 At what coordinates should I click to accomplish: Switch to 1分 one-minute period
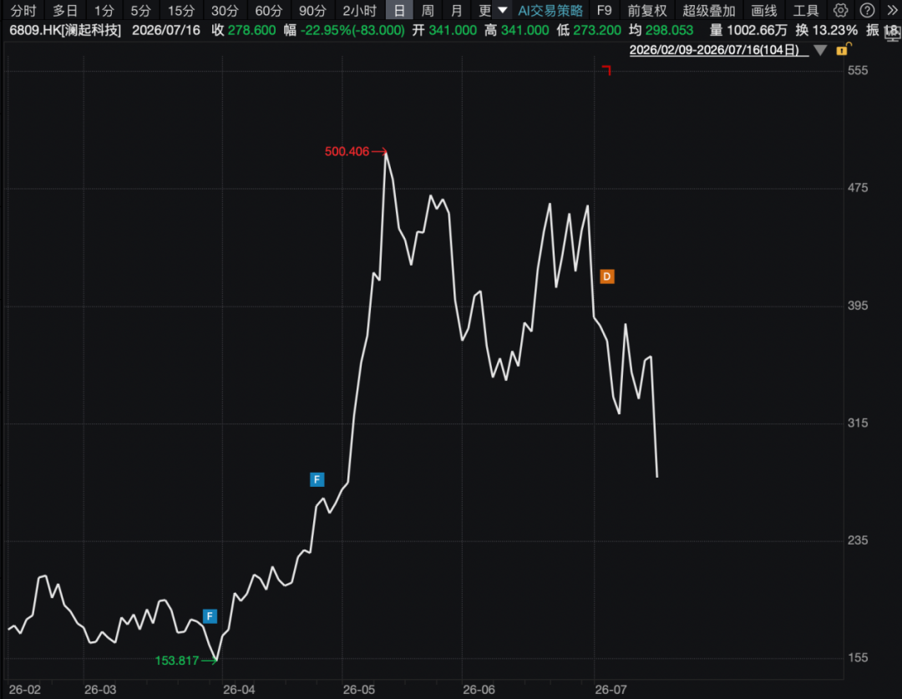point(104,10)
